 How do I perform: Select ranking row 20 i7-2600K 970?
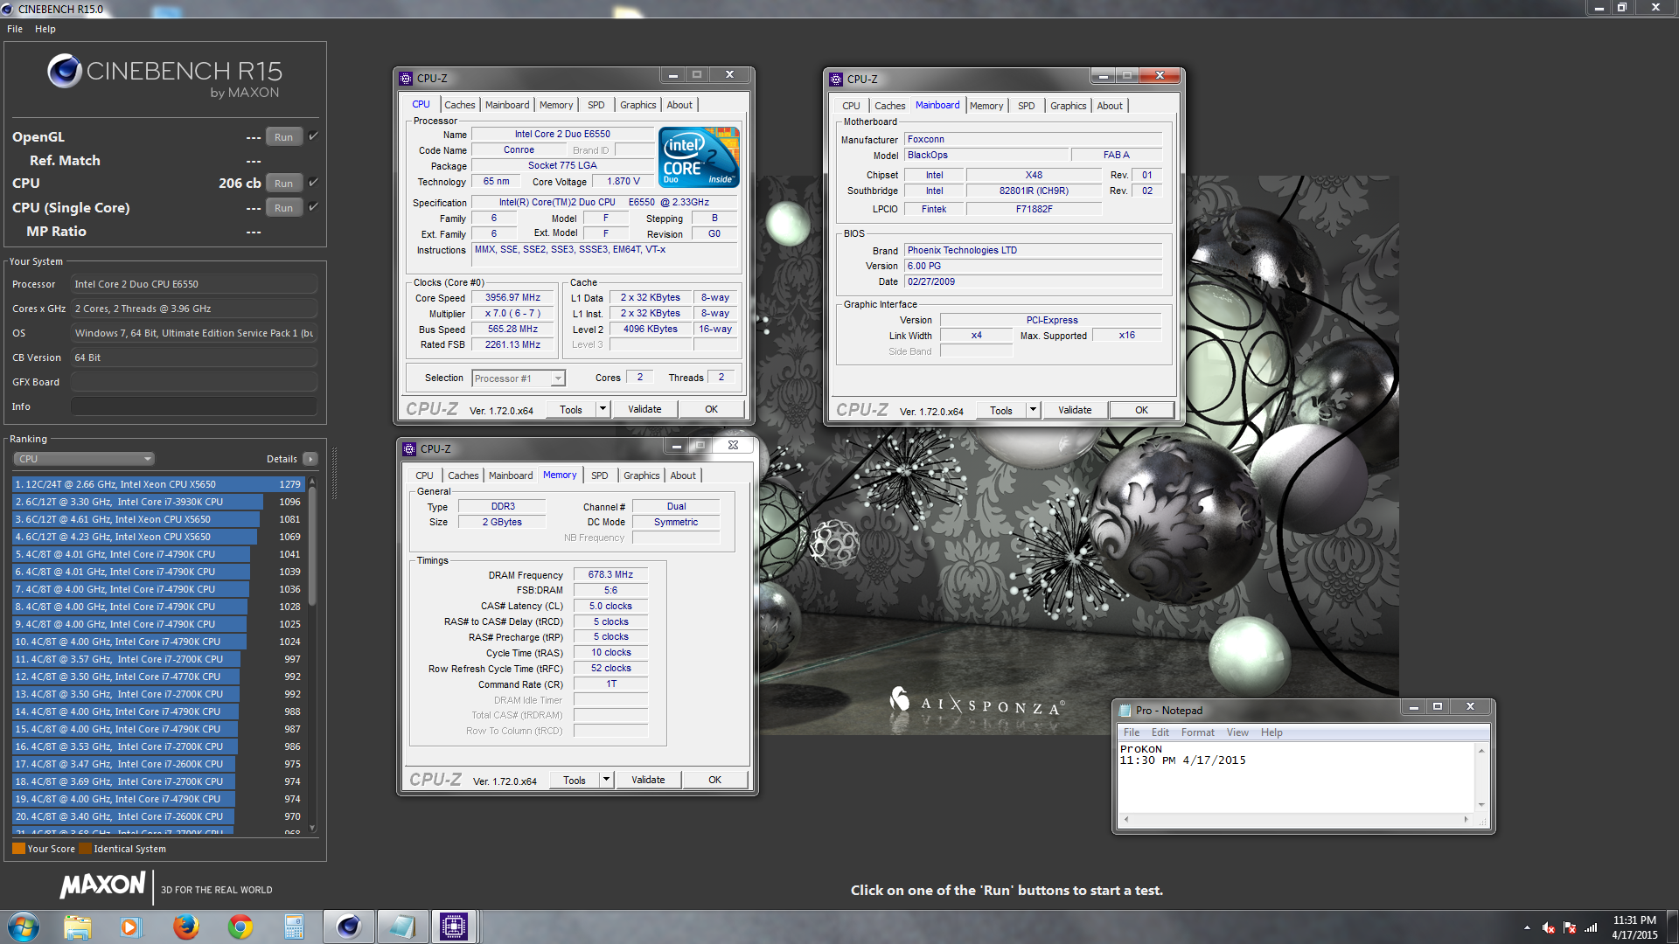point(158,816)
